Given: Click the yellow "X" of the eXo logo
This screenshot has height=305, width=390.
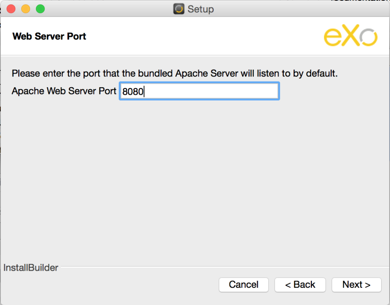Looking at the screenshot, I should pos(351,37).
